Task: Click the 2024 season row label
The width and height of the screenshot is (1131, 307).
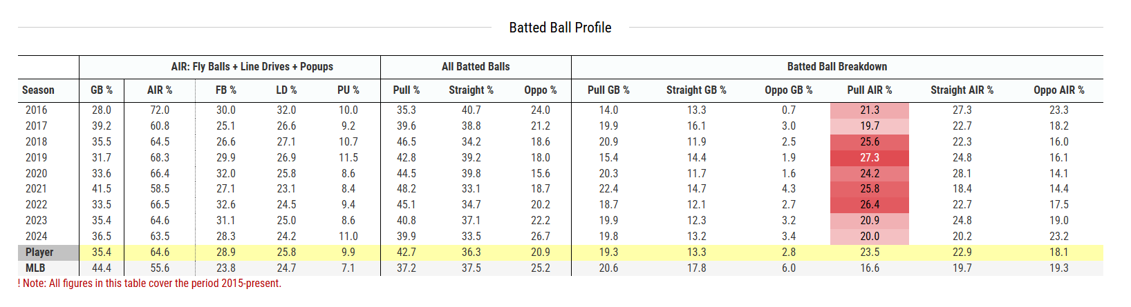Action: click(x=37, y=237)
